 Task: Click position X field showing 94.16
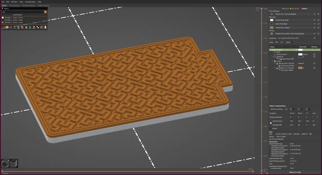tap(292, 113)
